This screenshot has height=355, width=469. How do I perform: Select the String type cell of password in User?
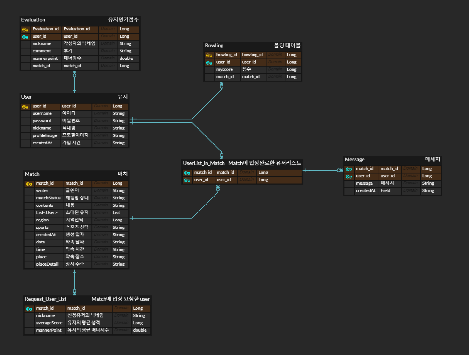(x=119, y=121)
